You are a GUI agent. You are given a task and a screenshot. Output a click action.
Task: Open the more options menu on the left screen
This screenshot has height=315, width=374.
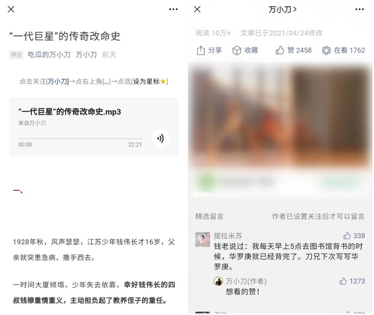tap(173, 9)
